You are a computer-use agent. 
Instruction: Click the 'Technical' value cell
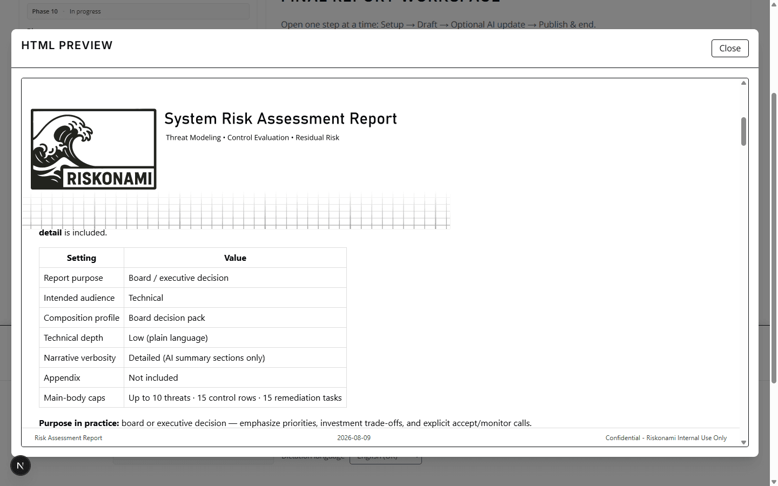point(235,298)
